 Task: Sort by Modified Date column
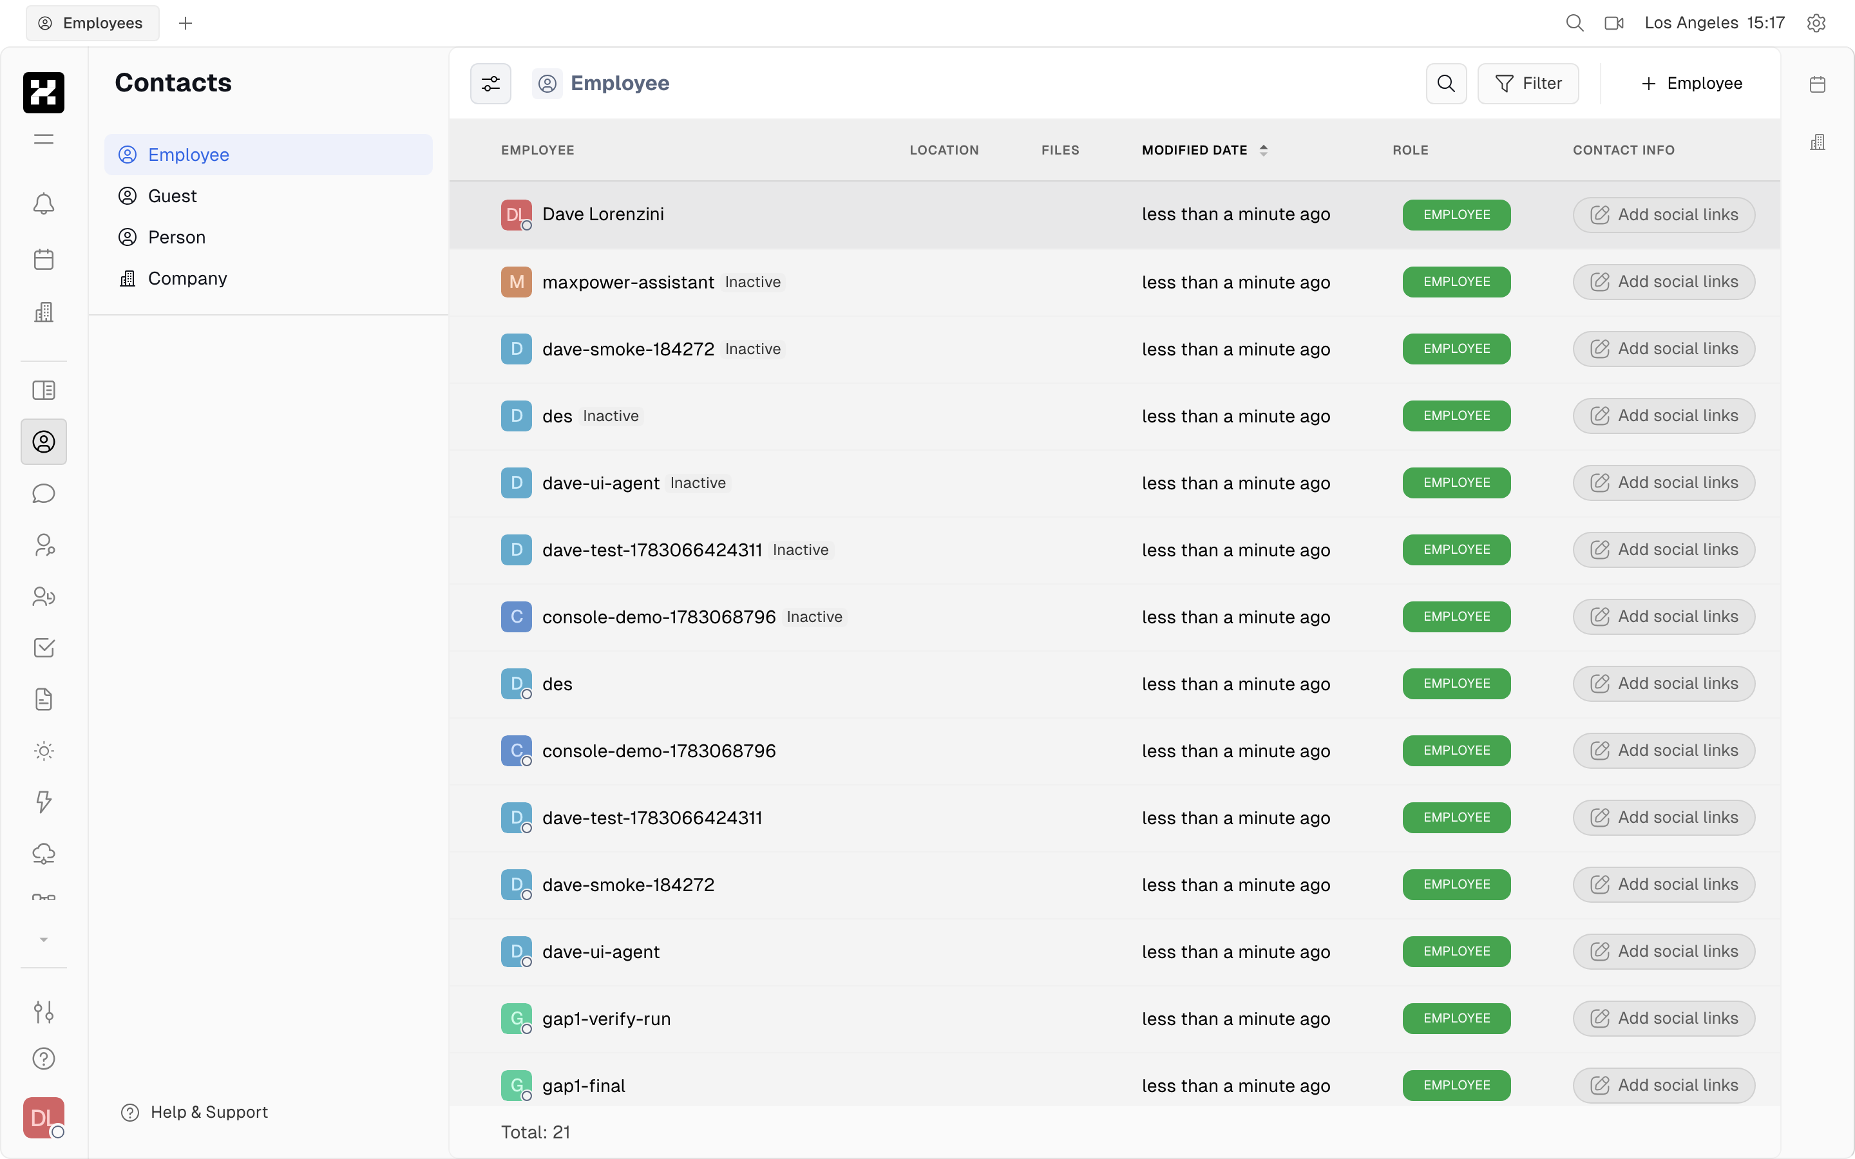[1204, 150]
